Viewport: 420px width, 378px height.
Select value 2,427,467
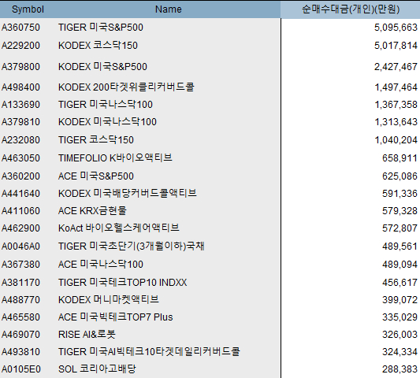click(396, 67)
